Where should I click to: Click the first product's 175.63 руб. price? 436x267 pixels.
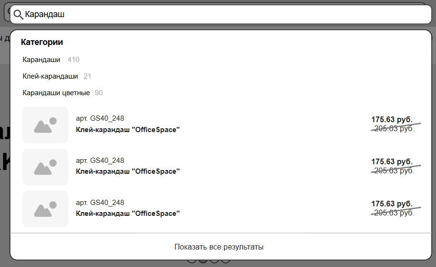pyautogui.click(x=392, y=119)
